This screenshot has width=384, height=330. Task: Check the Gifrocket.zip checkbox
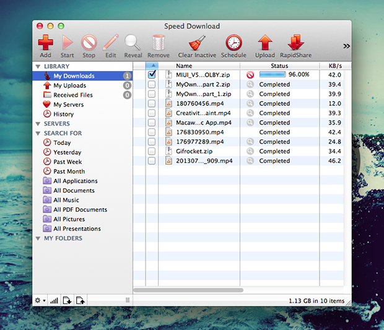pos(152,151)
